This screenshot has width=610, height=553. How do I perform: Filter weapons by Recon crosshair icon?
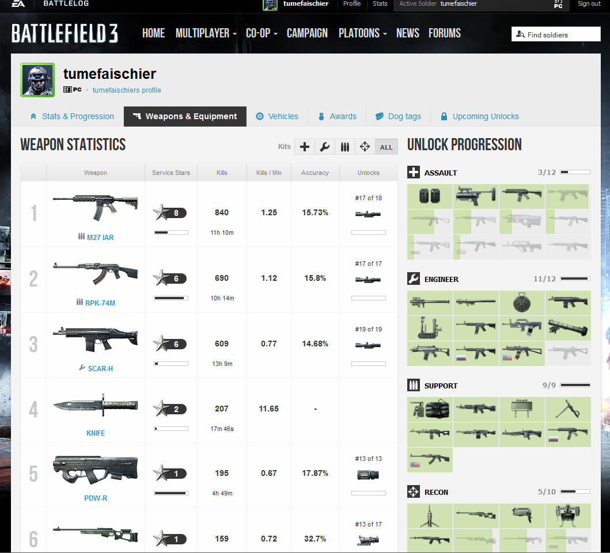point(365,147)
